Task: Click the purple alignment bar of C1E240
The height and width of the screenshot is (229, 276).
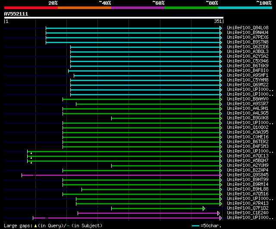Action: tap(147, 213)
